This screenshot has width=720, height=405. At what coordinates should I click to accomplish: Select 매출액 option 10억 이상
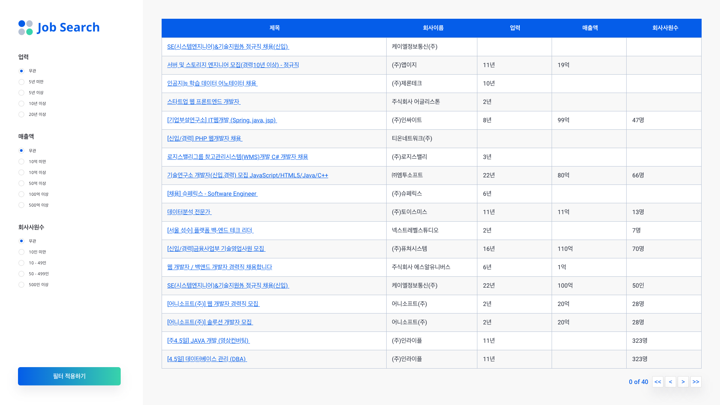click(x=21, y=172)
